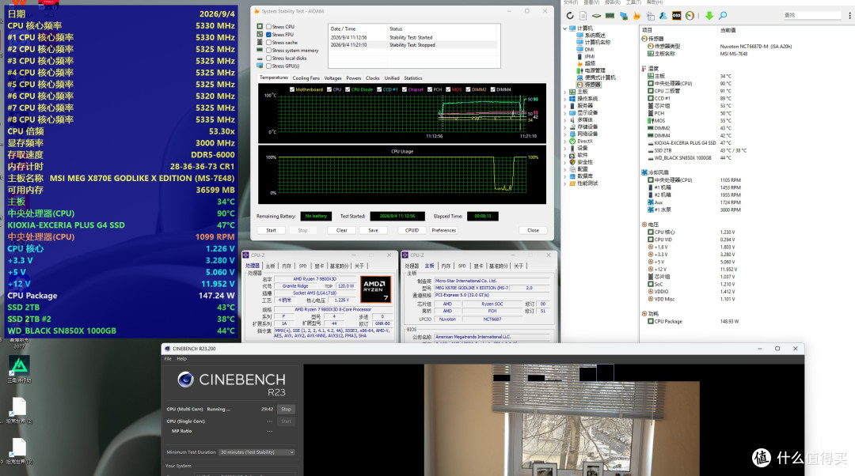Viewport: 855px width, 476px height.
Task: Click Clear button in Stability Test
Action: 341,230
